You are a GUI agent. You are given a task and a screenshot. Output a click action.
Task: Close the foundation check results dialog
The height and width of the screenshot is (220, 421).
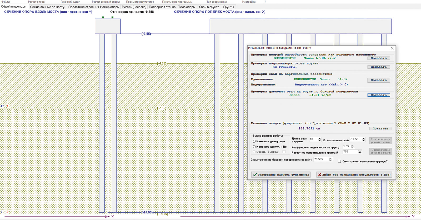(392, 48)
